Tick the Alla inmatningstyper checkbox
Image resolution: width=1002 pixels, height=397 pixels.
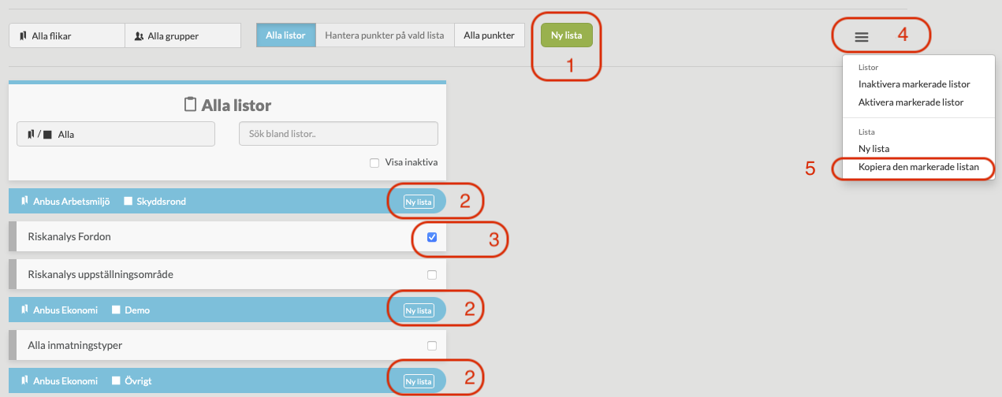pos(431,345)
